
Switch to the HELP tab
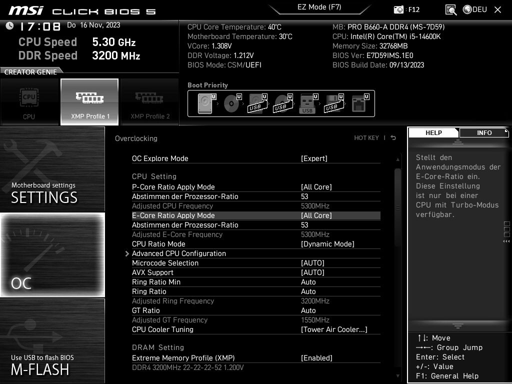click(x=433, y=132)
